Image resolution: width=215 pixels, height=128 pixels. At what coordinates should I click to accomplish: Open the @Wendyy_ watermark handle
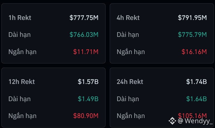click(x=195, y=121)
